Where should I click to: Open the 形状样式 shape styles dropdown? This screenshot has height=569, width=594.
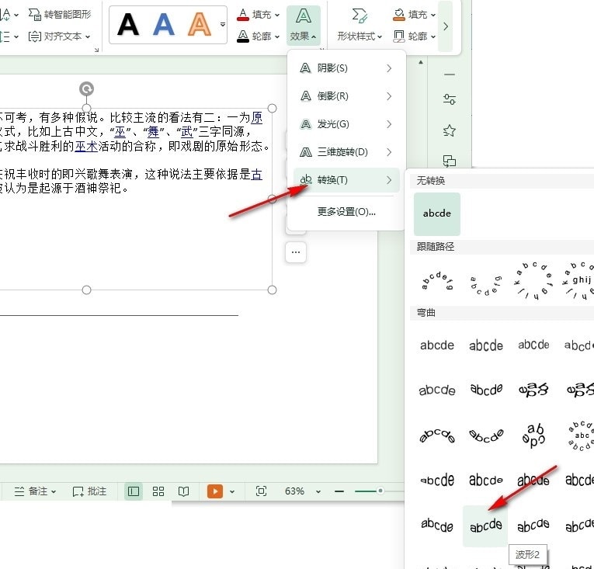[360, 26]
